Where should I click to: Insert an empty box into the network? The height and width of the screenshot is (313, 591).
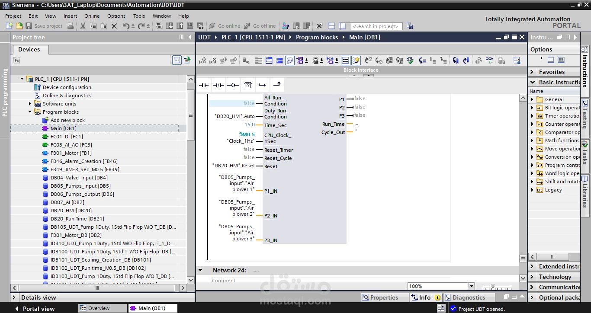point(248,85)
